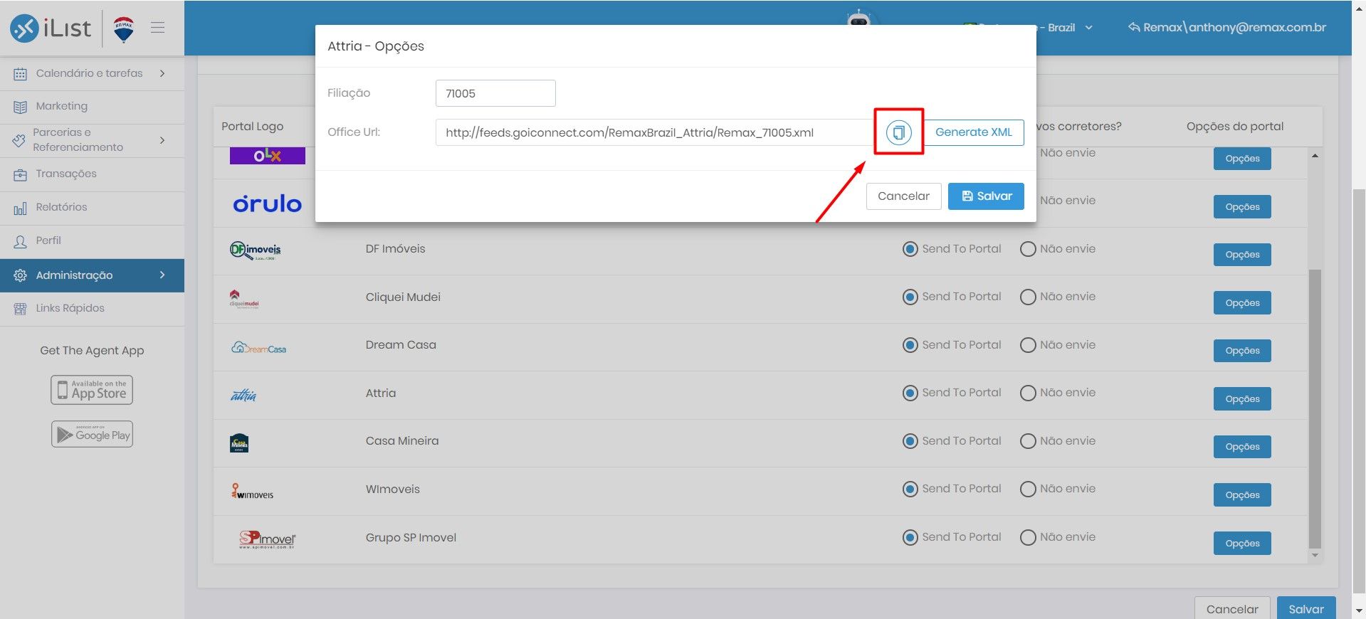Select Não envie for DF Imóveis

tap(1028, 249)
